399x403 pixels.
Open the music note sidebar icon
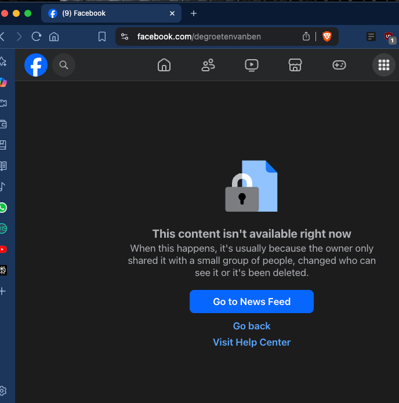tap(2, 187)
